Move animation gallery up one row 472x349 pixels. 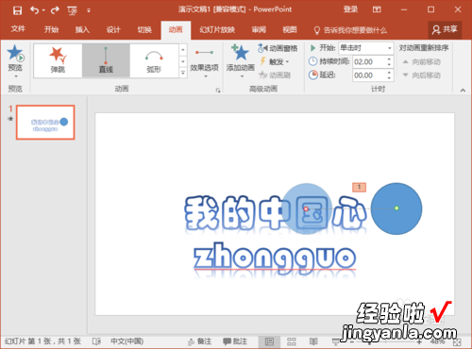[x=183, y=50]
